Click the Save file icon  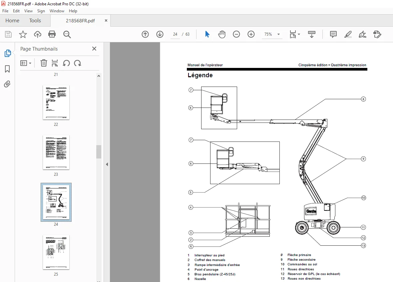tap(8, 34)
